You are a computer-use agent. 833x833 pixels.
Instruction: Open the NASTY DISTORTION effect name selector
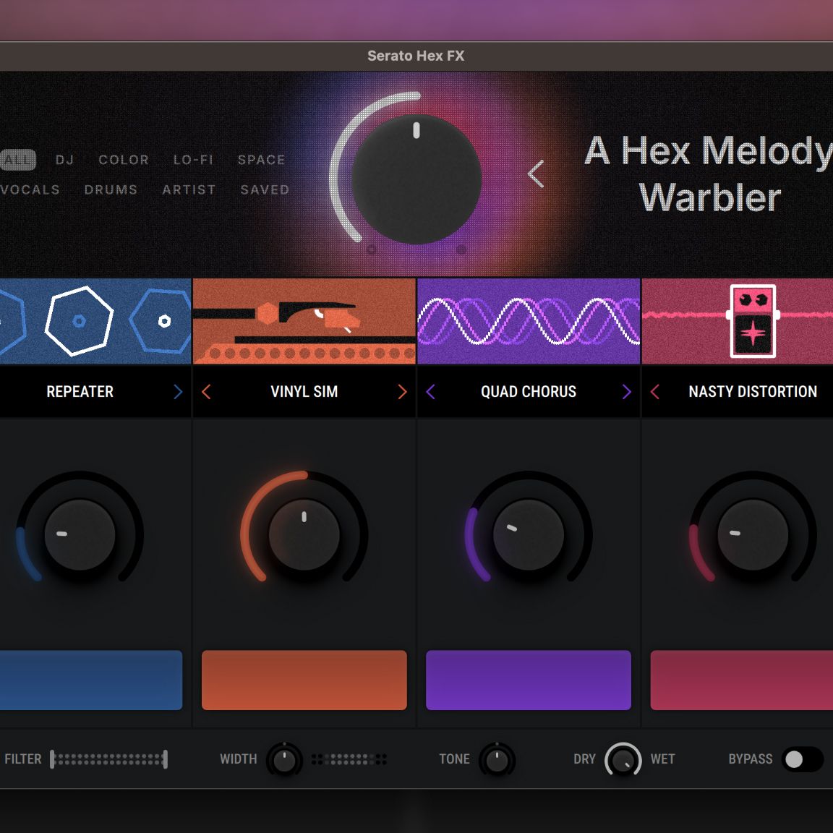[753, 392]
